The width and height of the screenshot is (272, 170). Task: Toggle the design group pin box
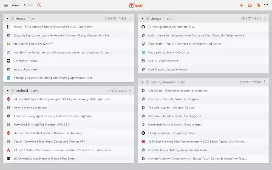pyautogui.click(x=147, y=18)
